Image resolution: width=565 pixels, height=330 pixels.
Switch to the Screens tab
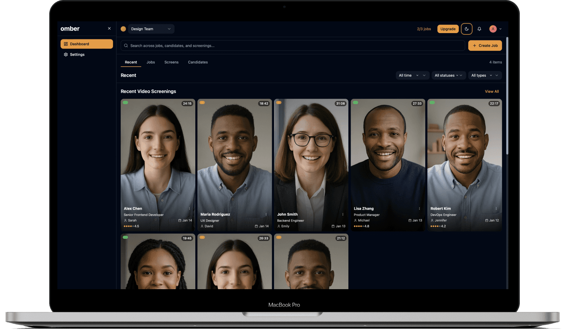(x=171, y=62)
